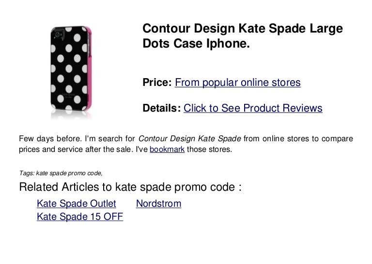The width and height of the screenshot is (372, 264).
Task: Open the Kate Spade Outlet article link
Action: pos(77,204)
